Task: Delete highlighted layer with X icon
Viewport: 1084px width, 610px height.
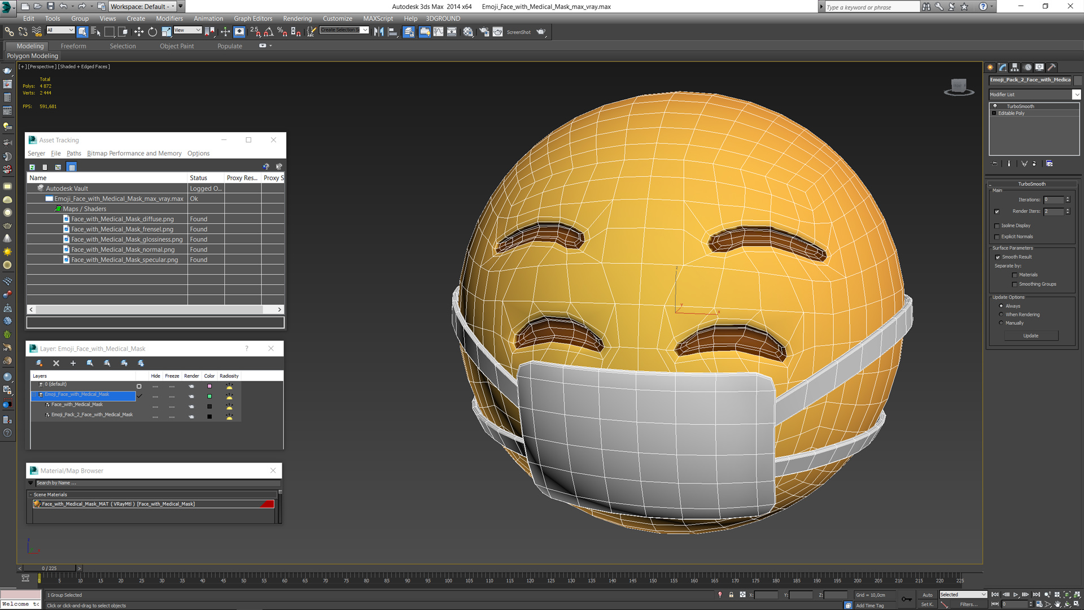Action: [56, 363]
